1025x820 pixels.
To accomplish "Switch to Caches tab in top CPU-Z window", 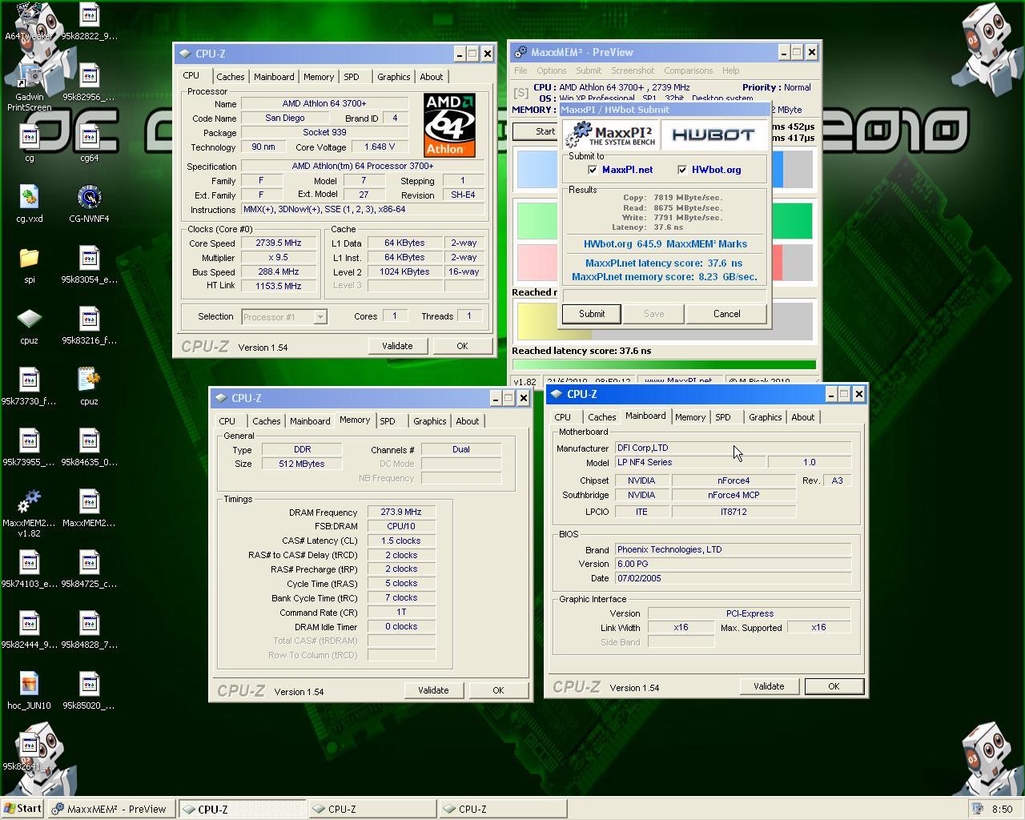I will (230, 77).
